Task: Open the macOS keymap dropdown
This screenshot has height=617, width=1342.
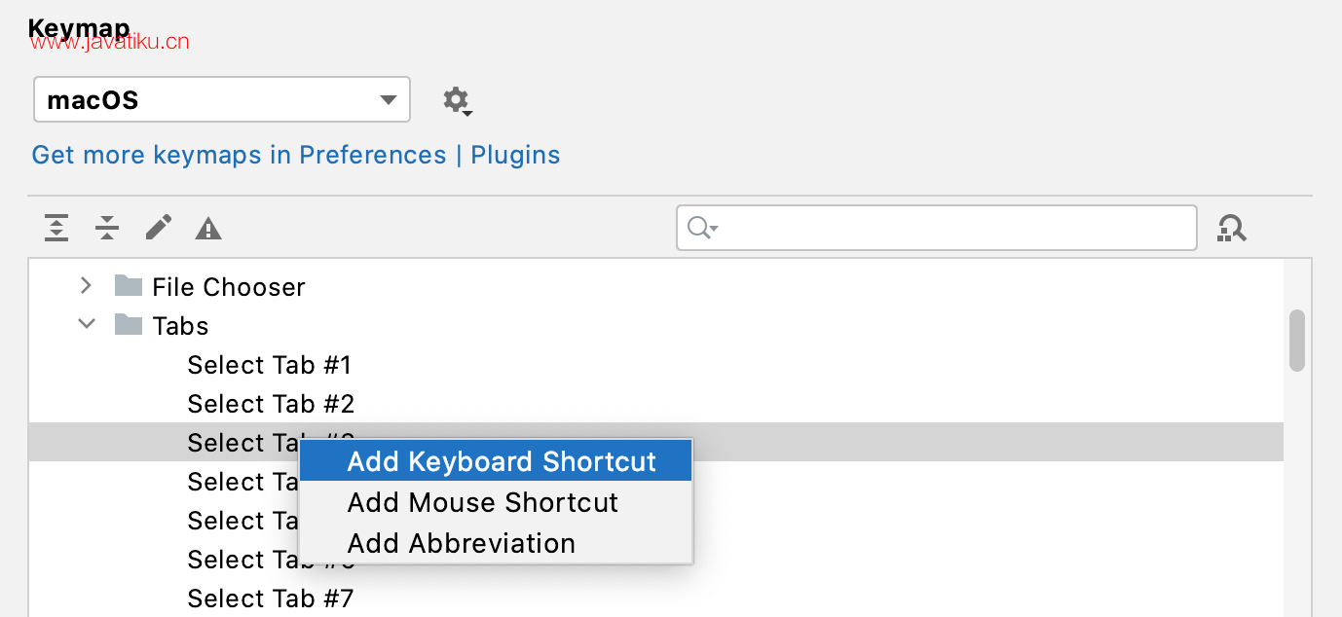Action: point(222,99)
